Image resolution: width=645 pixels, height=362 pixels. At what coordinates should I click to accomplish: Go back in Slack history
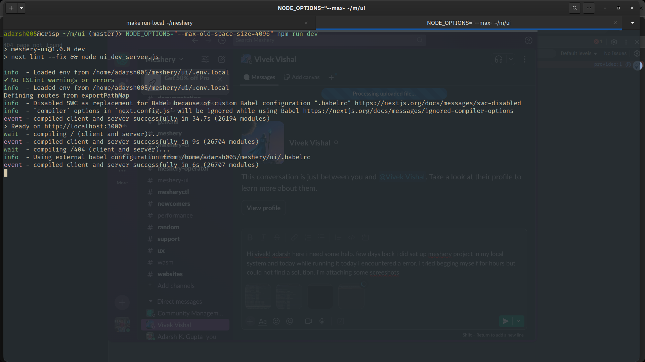[x=195, y=41]
